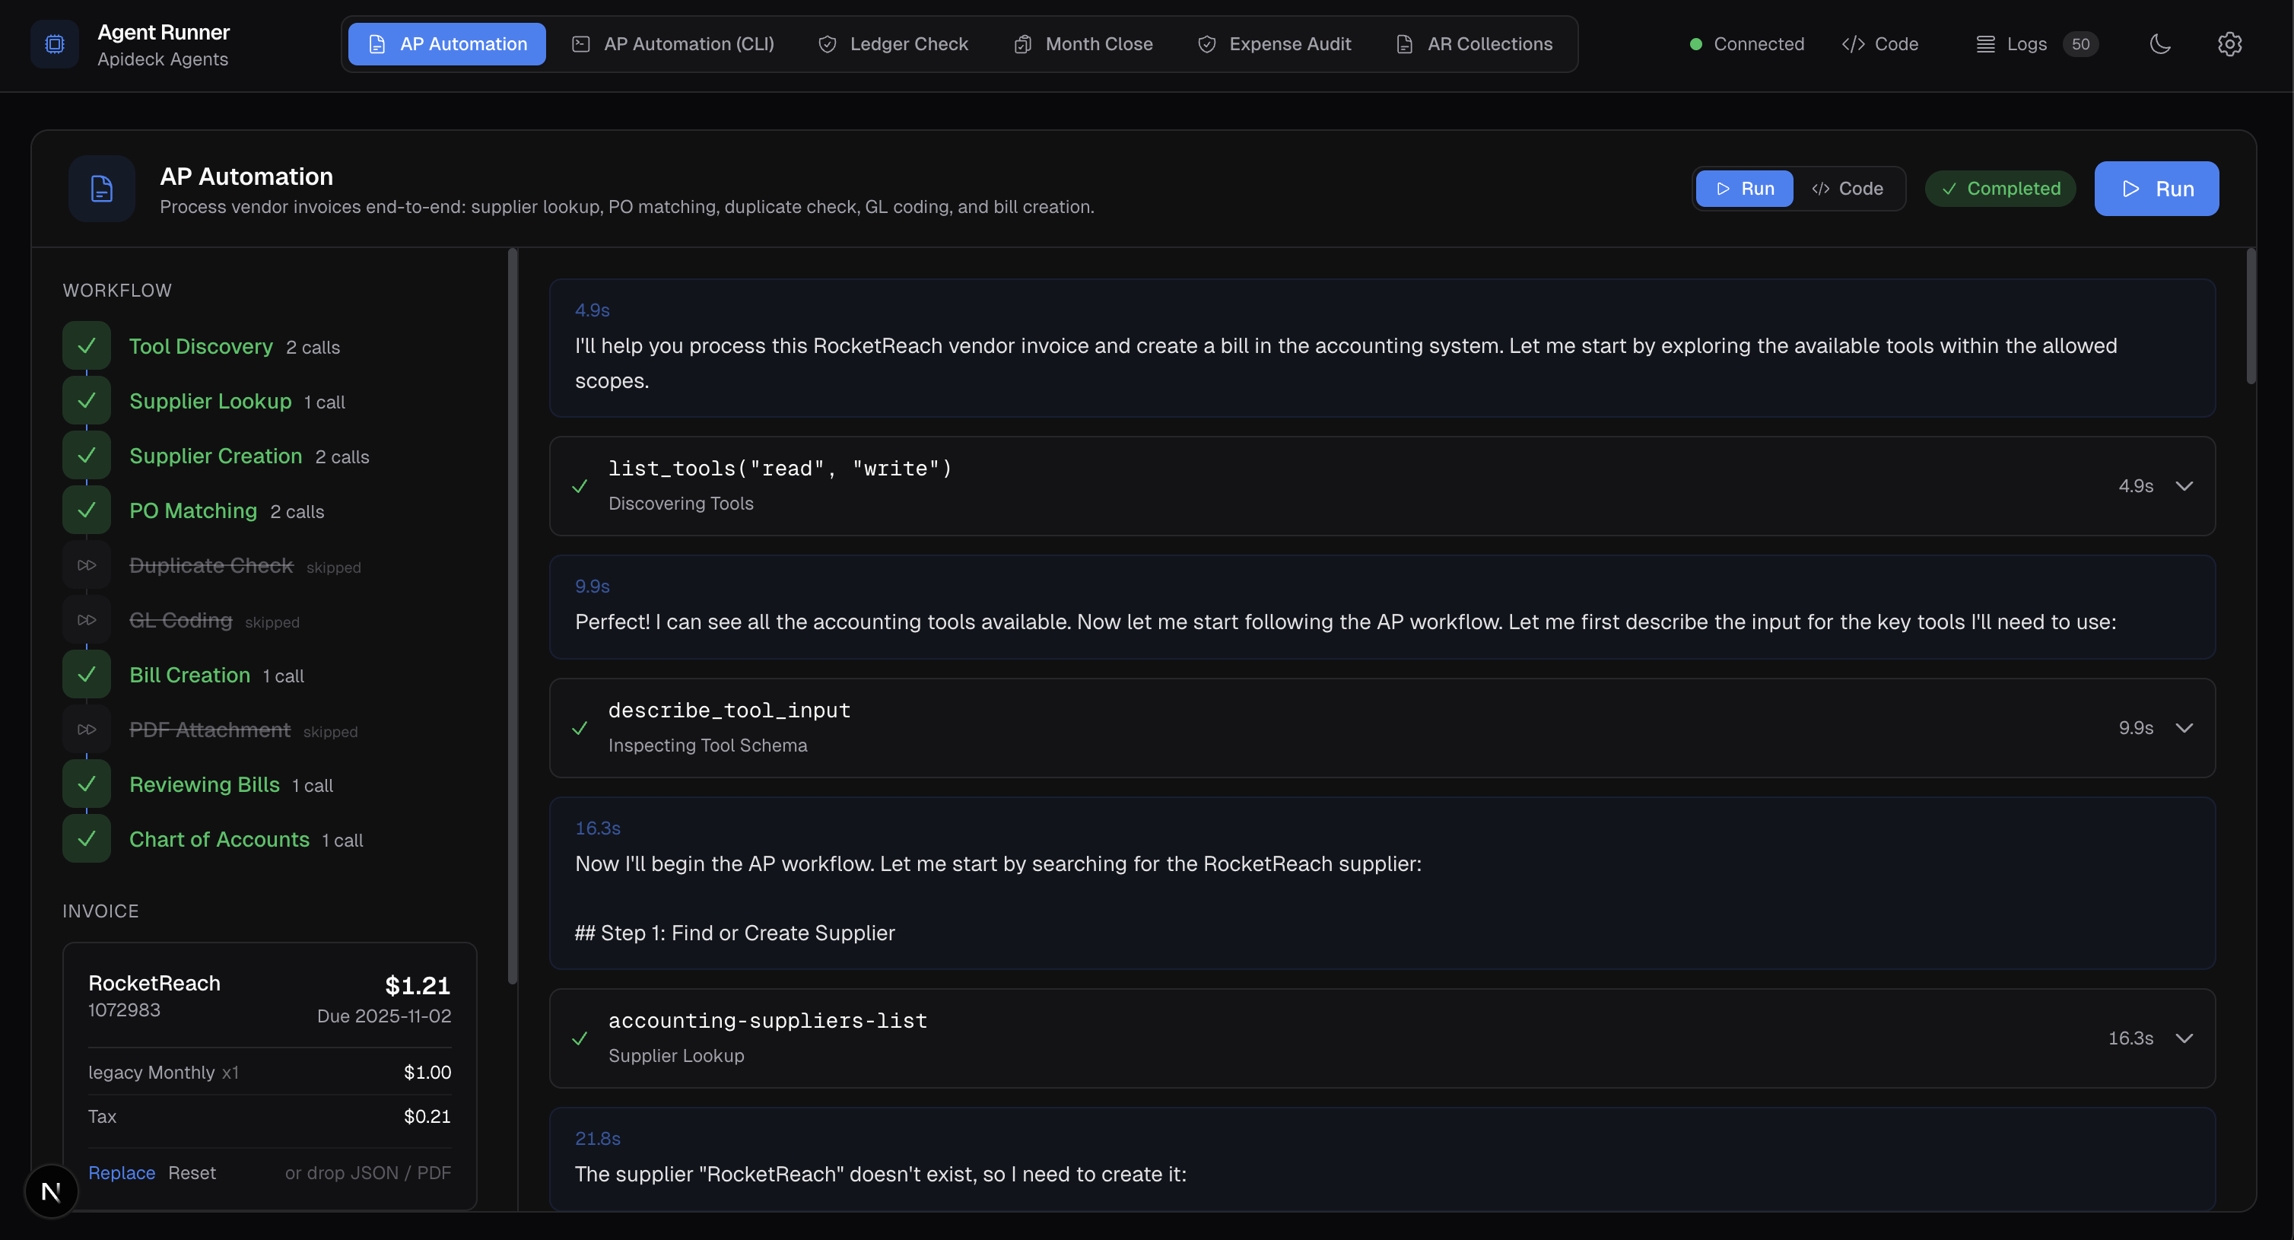The width and height of the screenshot is (2294, 1240).
Task: Switch view to Code in Run/Code toggle
Action: pyautogui.click(x=1848, y=189)
